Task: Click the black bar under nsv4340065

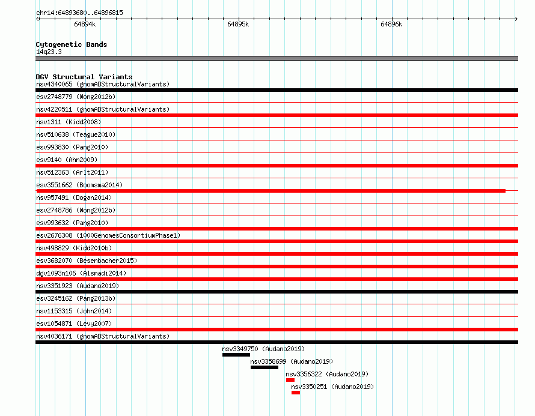Action: point(277,90)
